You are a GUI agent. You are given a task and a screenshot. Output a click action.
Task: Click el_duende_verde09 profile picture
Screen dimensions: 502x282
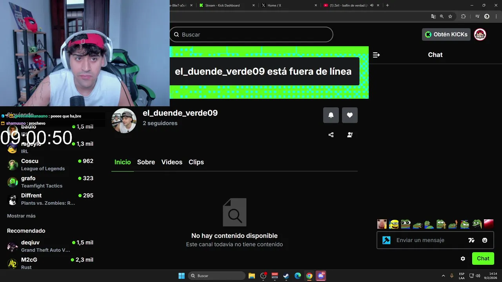tap(124, 121)
